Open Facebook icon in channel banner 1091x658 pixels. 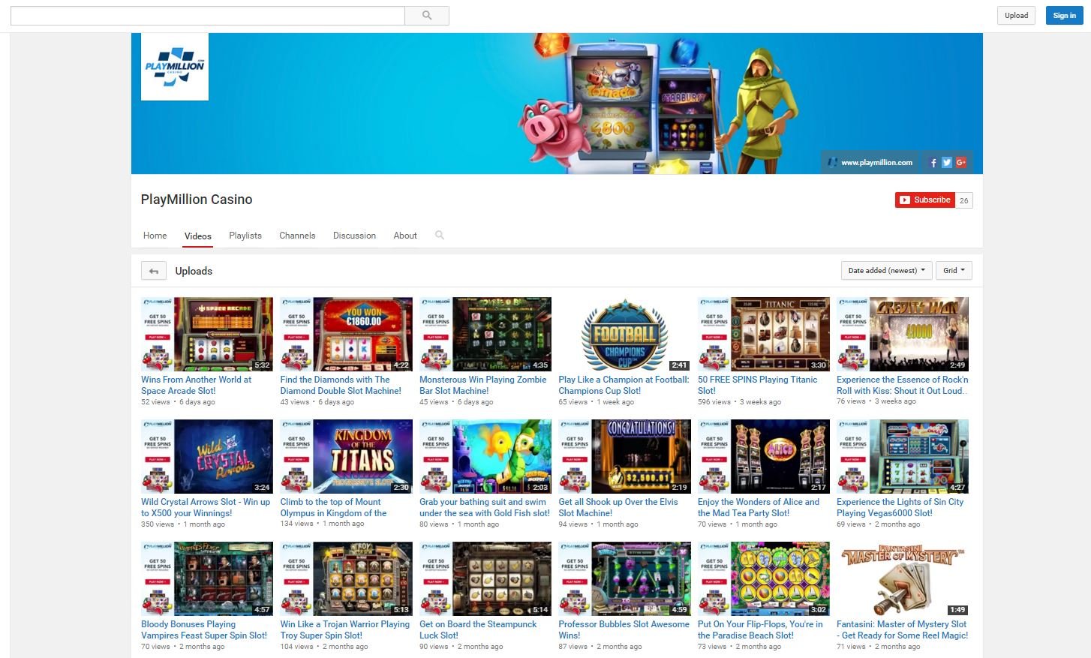pyautogui.click(x=933, y=163)
